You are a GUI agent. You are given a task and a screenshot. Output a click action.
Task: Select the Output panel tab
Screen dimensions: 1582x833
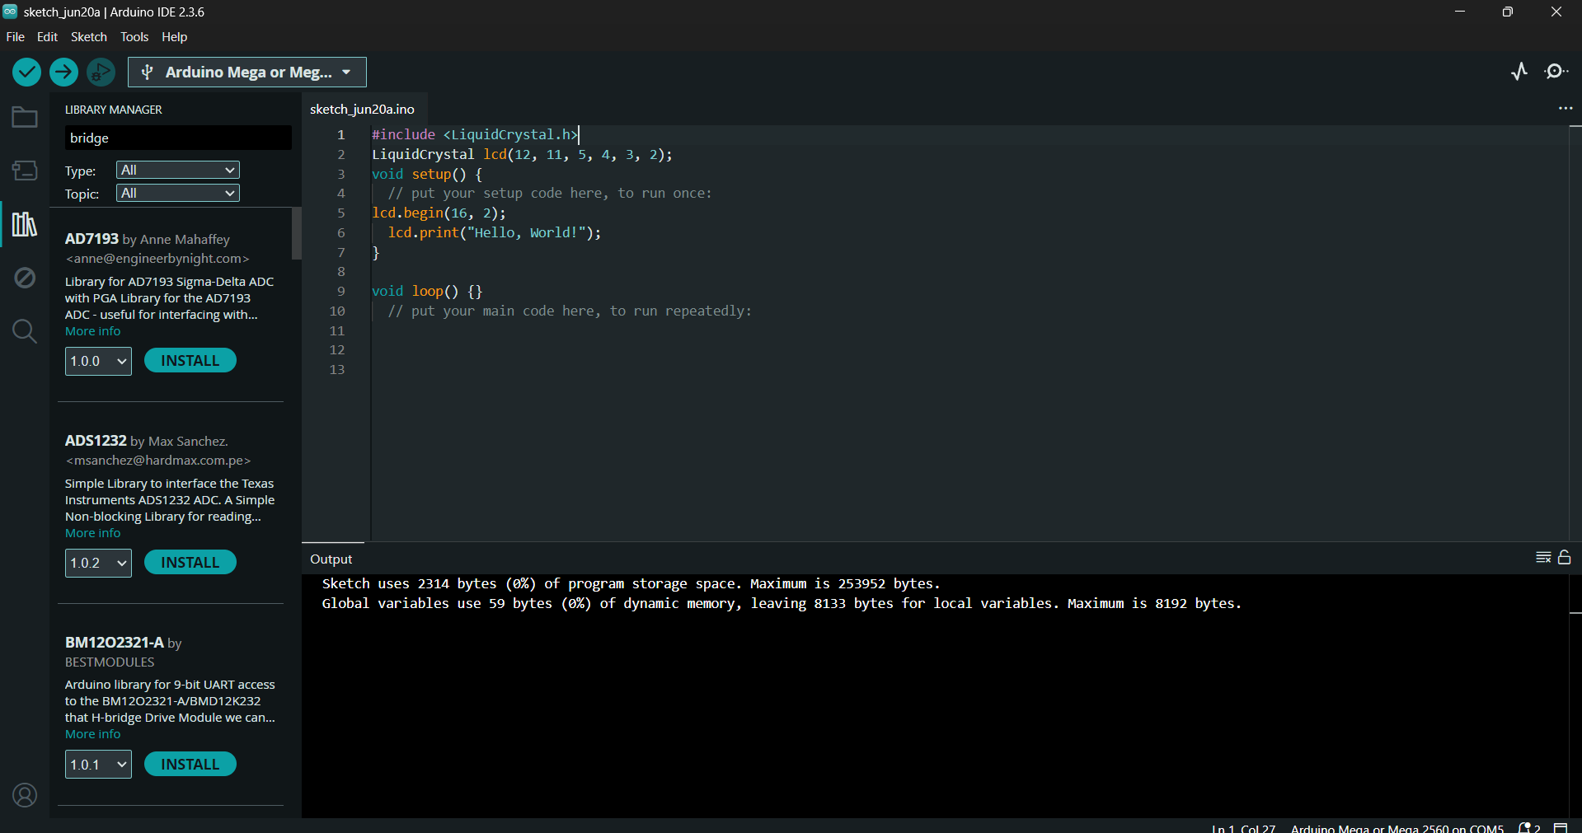(x=331, y=559)
